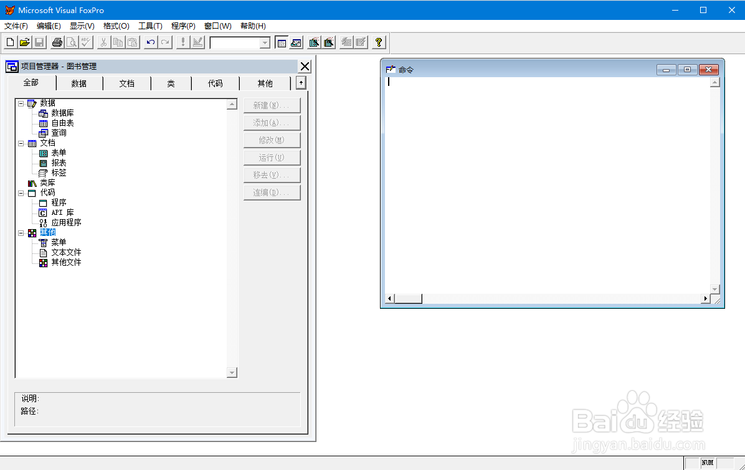Open the 文件(F) menu

point(16,26)
